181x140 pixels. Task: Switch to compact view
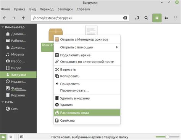(x=176, y=18)
